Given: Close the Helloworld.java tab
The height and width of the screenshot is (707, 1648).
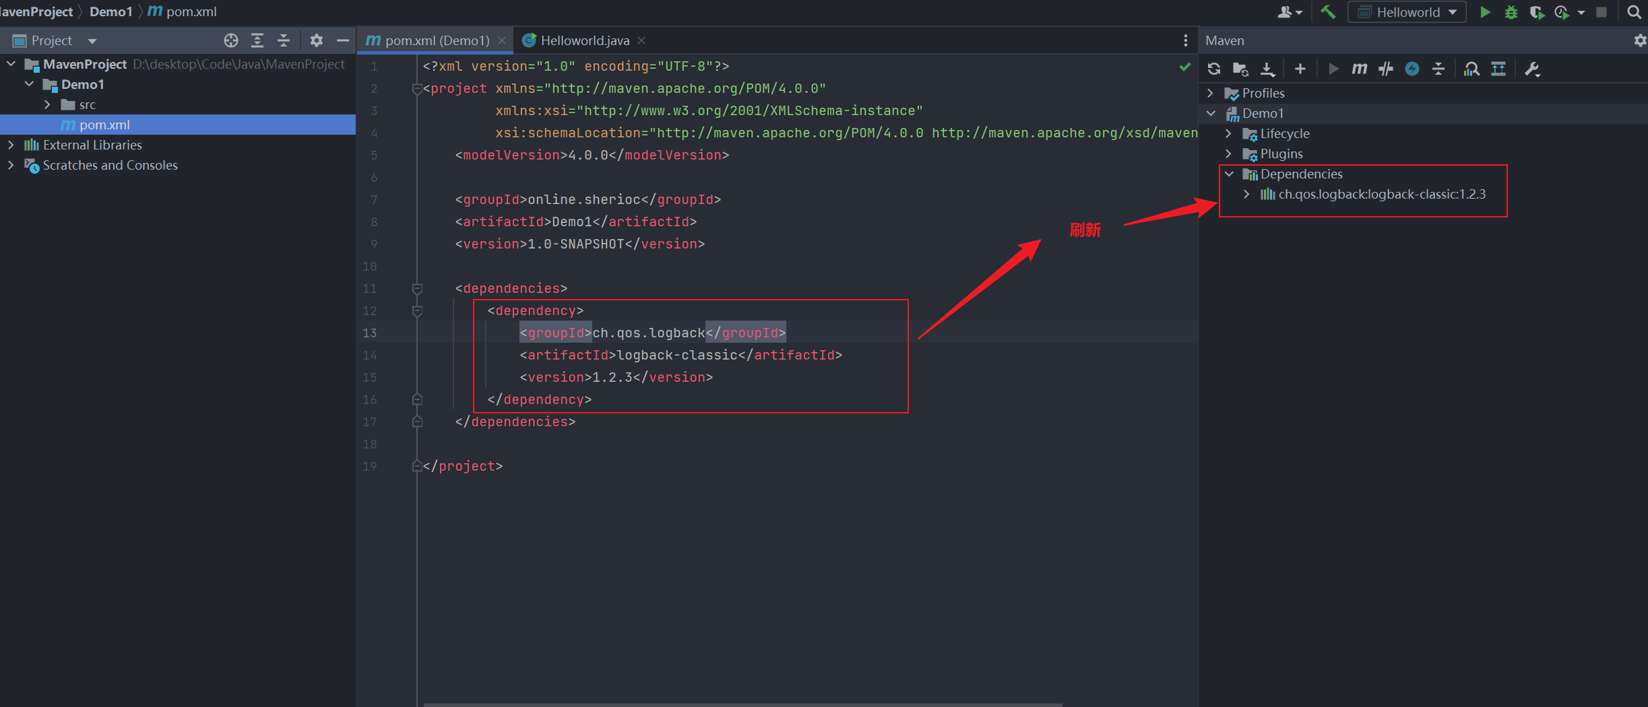Looking at the screenshot, I should click(641, 40).
